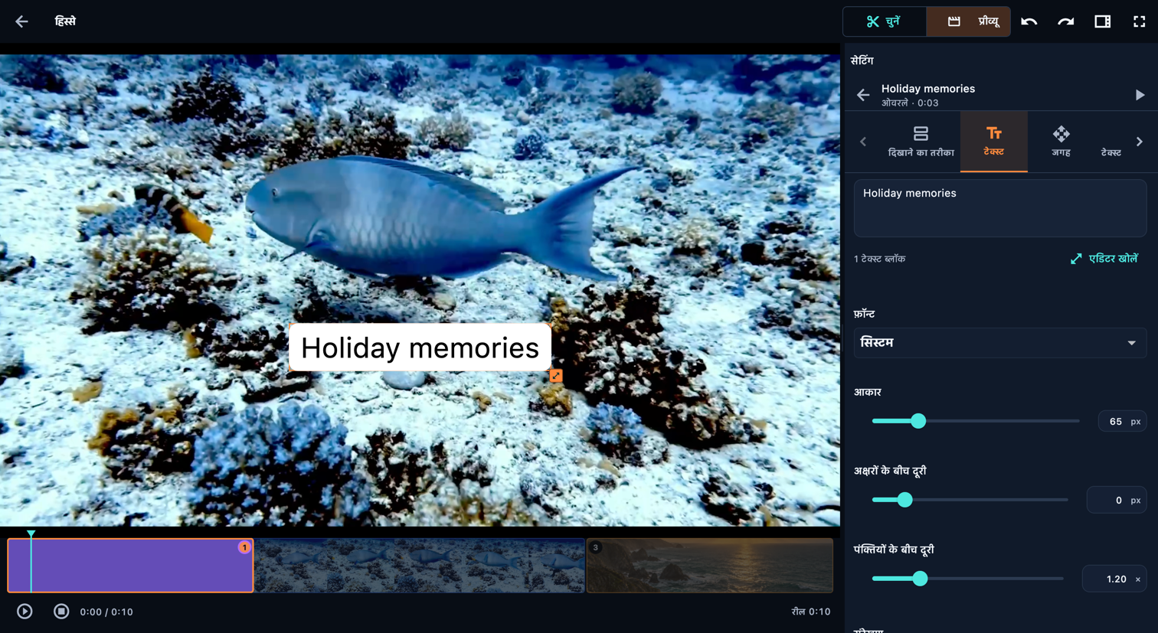Select the sunset clip thumbnail numbered 3
Viewport: 1158px width, 633px height.
pyautogui.click(x=709, y=566)
